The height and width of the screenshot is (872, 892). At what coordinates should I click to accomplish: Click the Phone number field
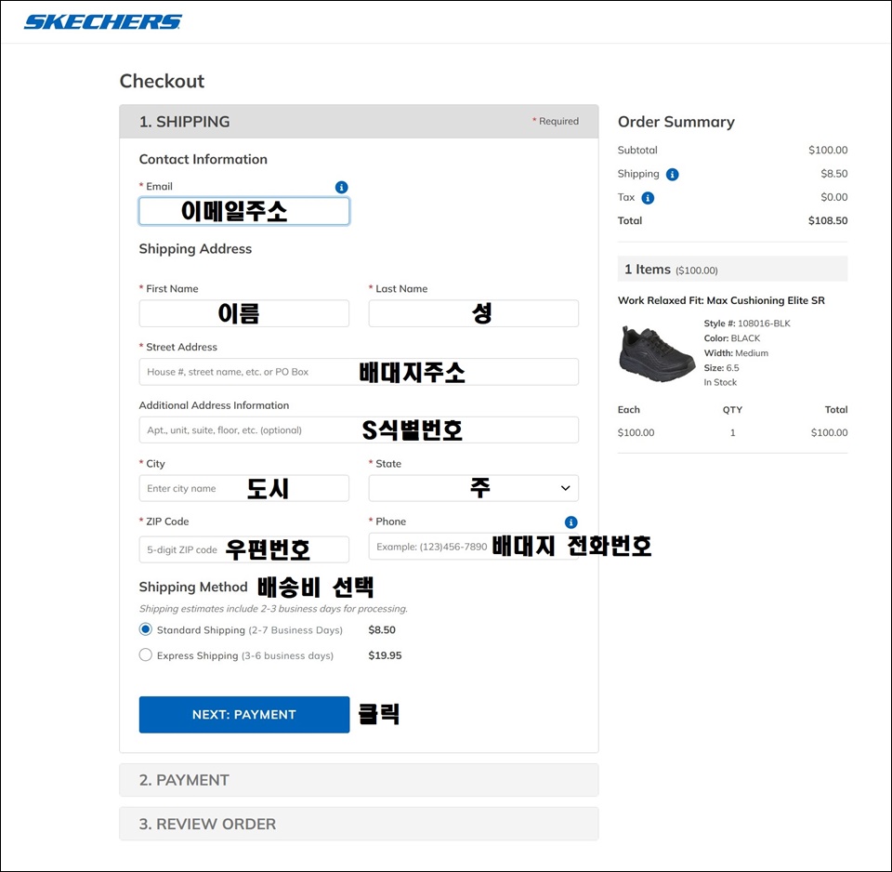pos(473,547)
